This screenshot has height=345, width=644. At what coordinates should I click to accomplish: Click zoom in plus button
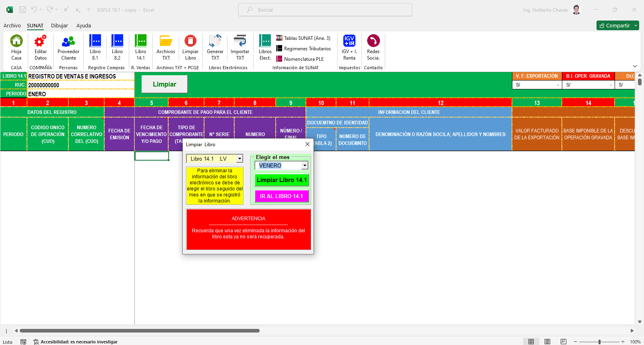[x=623, y=342]
